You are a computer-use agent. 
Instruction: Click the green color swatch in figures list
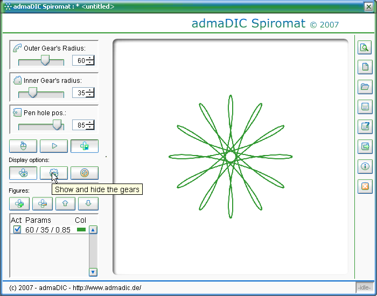tap(81, 230)
